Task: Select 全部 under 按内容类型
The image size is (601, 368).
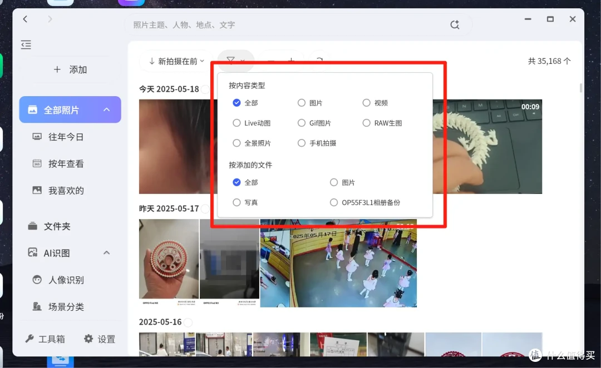Action: (237, 103)
